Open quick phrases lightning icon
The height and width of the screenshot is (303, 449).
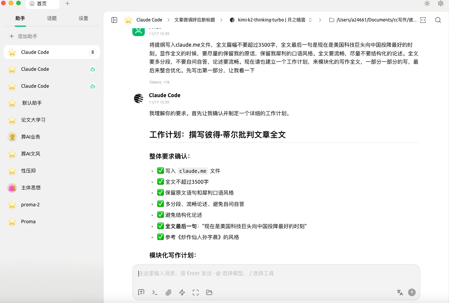(182, 292)
